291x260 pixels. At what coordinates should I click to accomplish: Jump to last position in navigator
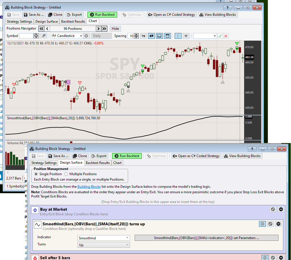click(x=104, y=29)
